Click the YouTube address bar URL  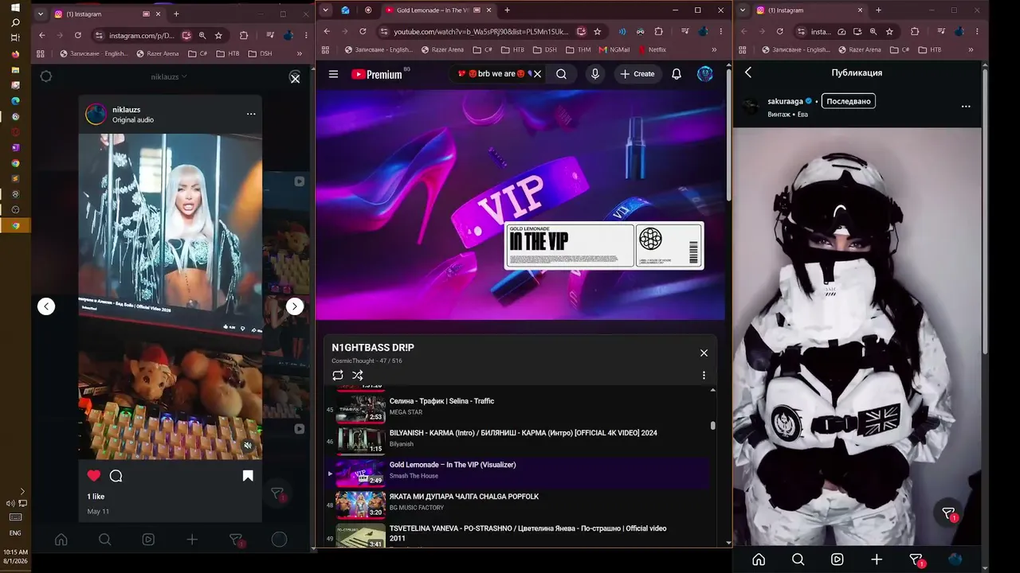click(x=481, y=31)
